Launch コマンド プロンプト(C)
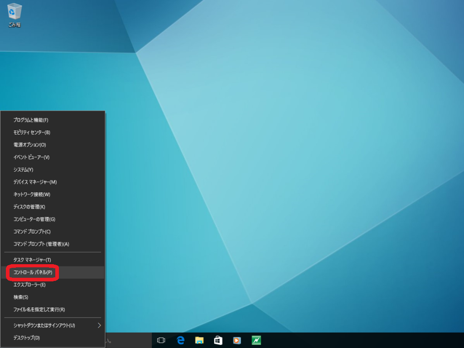This screenshot has height=348, width=464. tap(53, 232)
